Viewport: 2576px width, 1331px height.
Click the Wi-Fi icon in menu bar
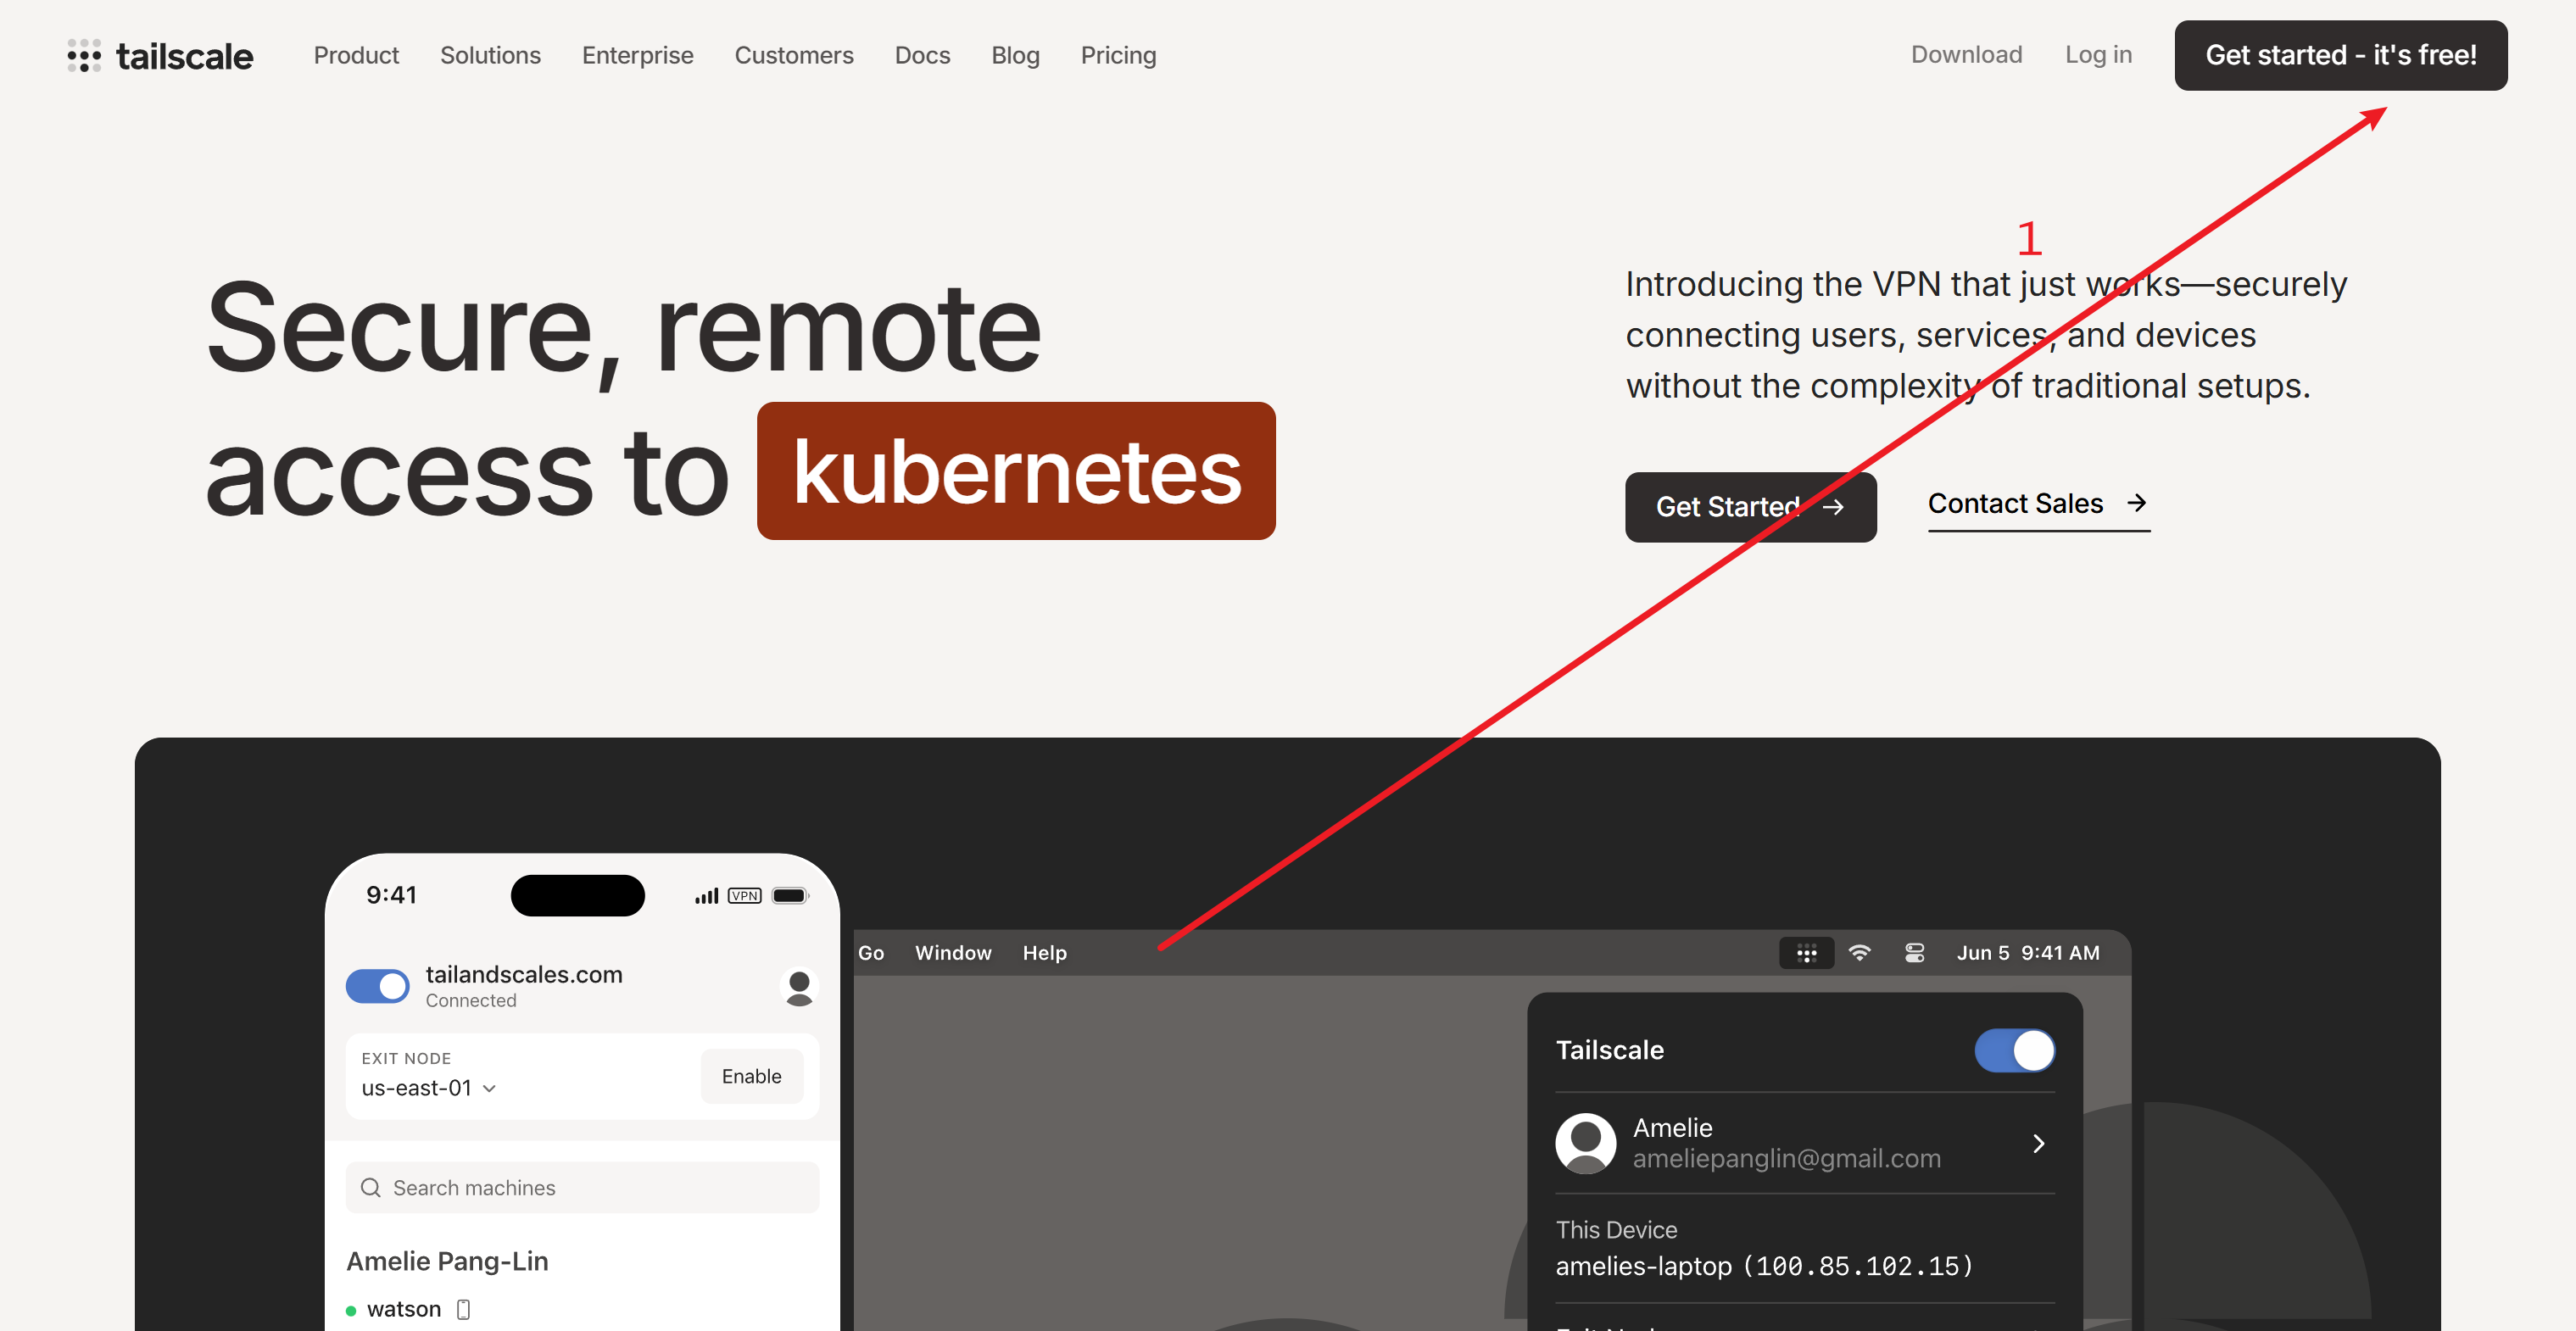point(1859,953)
